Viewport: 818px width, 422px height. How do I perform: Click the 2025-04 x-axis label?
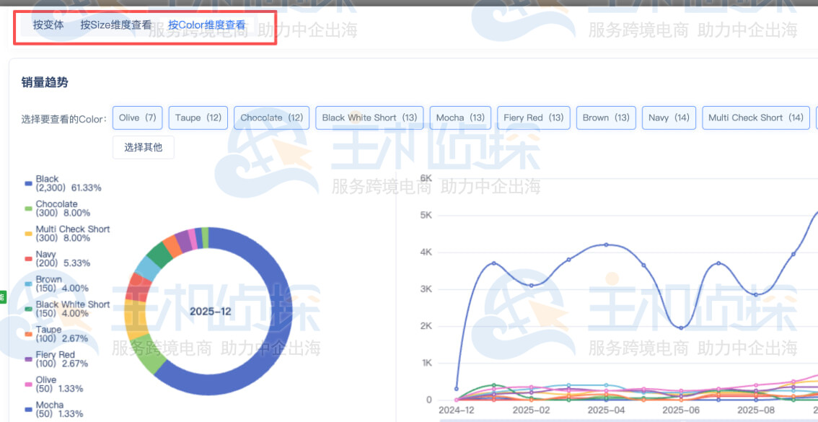(x=606, y=410)
